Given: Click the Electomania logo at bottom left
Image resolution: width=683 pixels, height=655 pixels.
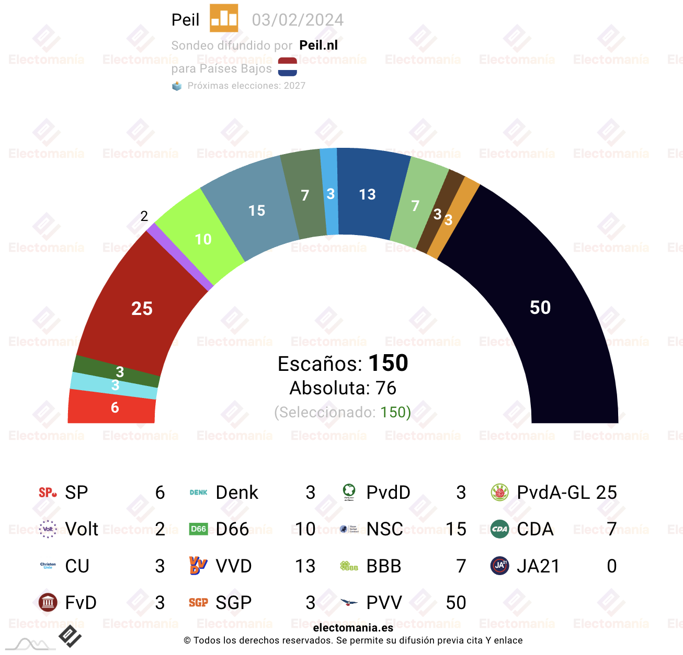Looking at the screenshot, I should click(x=70, y=636).
